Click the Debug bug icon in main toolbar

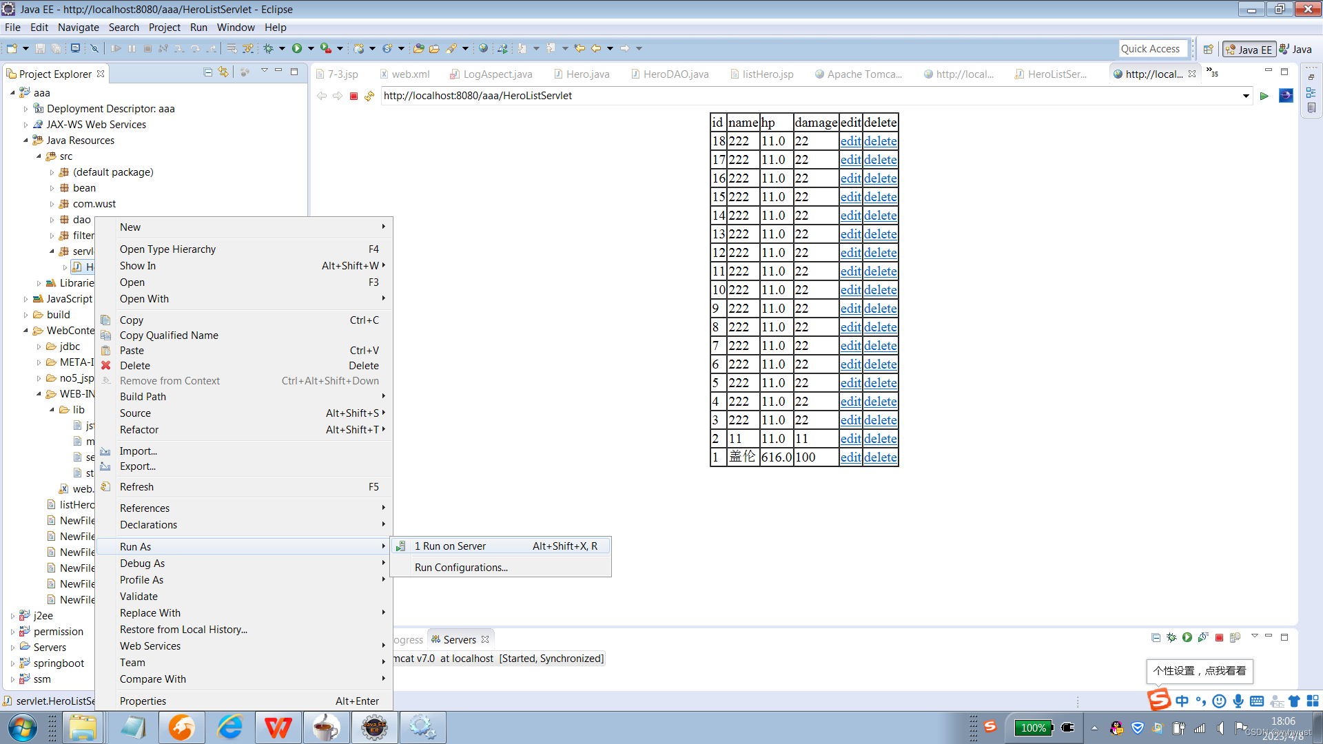pyautogui.click(x=269, y=48)
